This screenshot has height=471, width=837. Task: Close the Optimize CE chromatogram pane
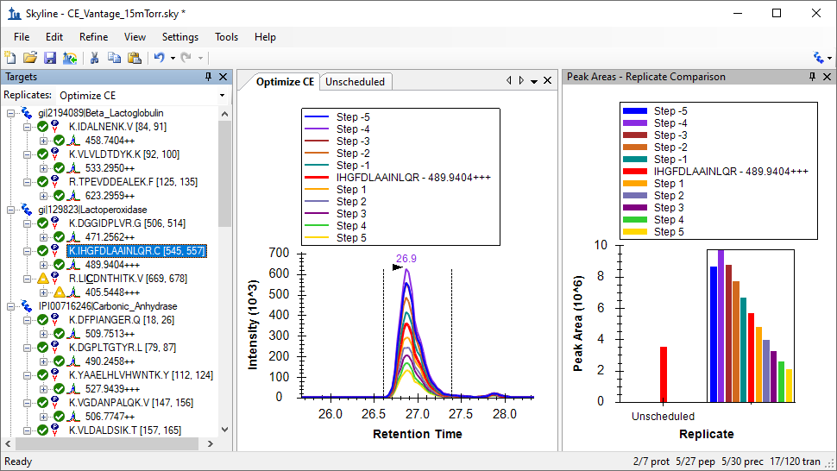click(547, 80)
